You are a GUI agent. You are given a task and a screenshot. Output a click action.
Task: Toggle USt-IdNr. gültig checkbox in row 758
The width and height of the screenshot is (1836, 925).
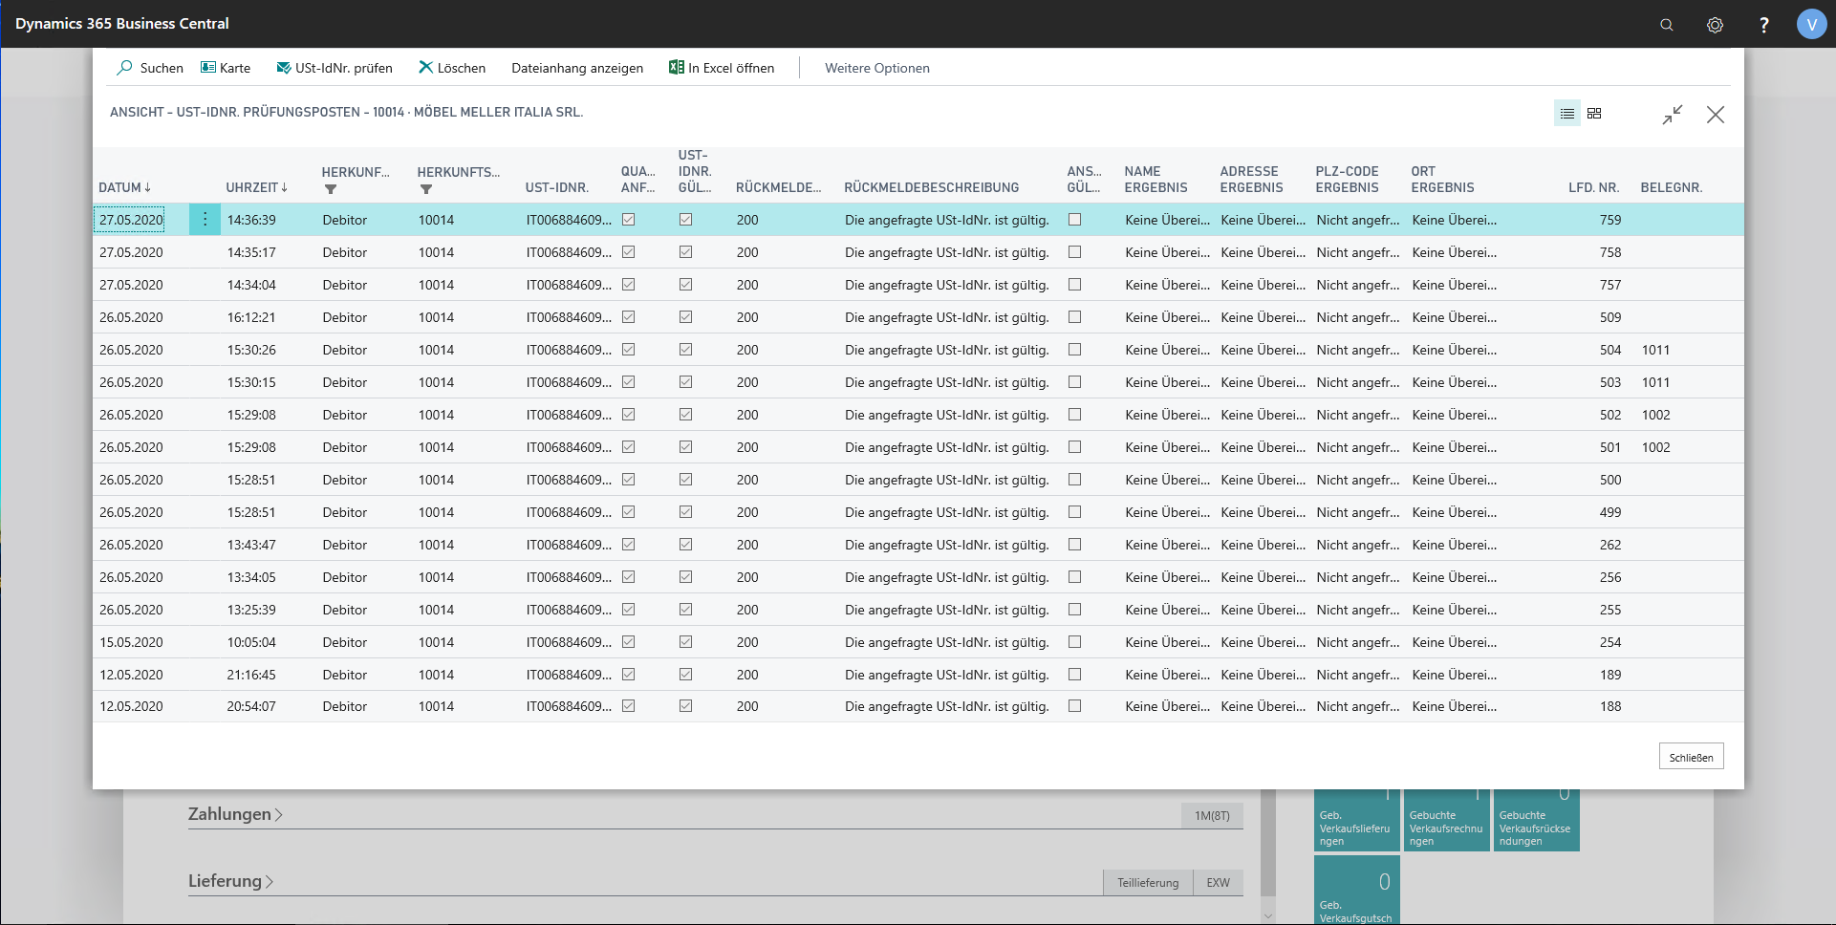point(686,252)
